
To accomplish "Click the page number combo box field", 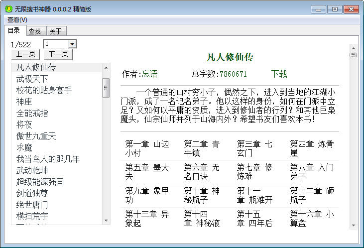I will [60, 44].
